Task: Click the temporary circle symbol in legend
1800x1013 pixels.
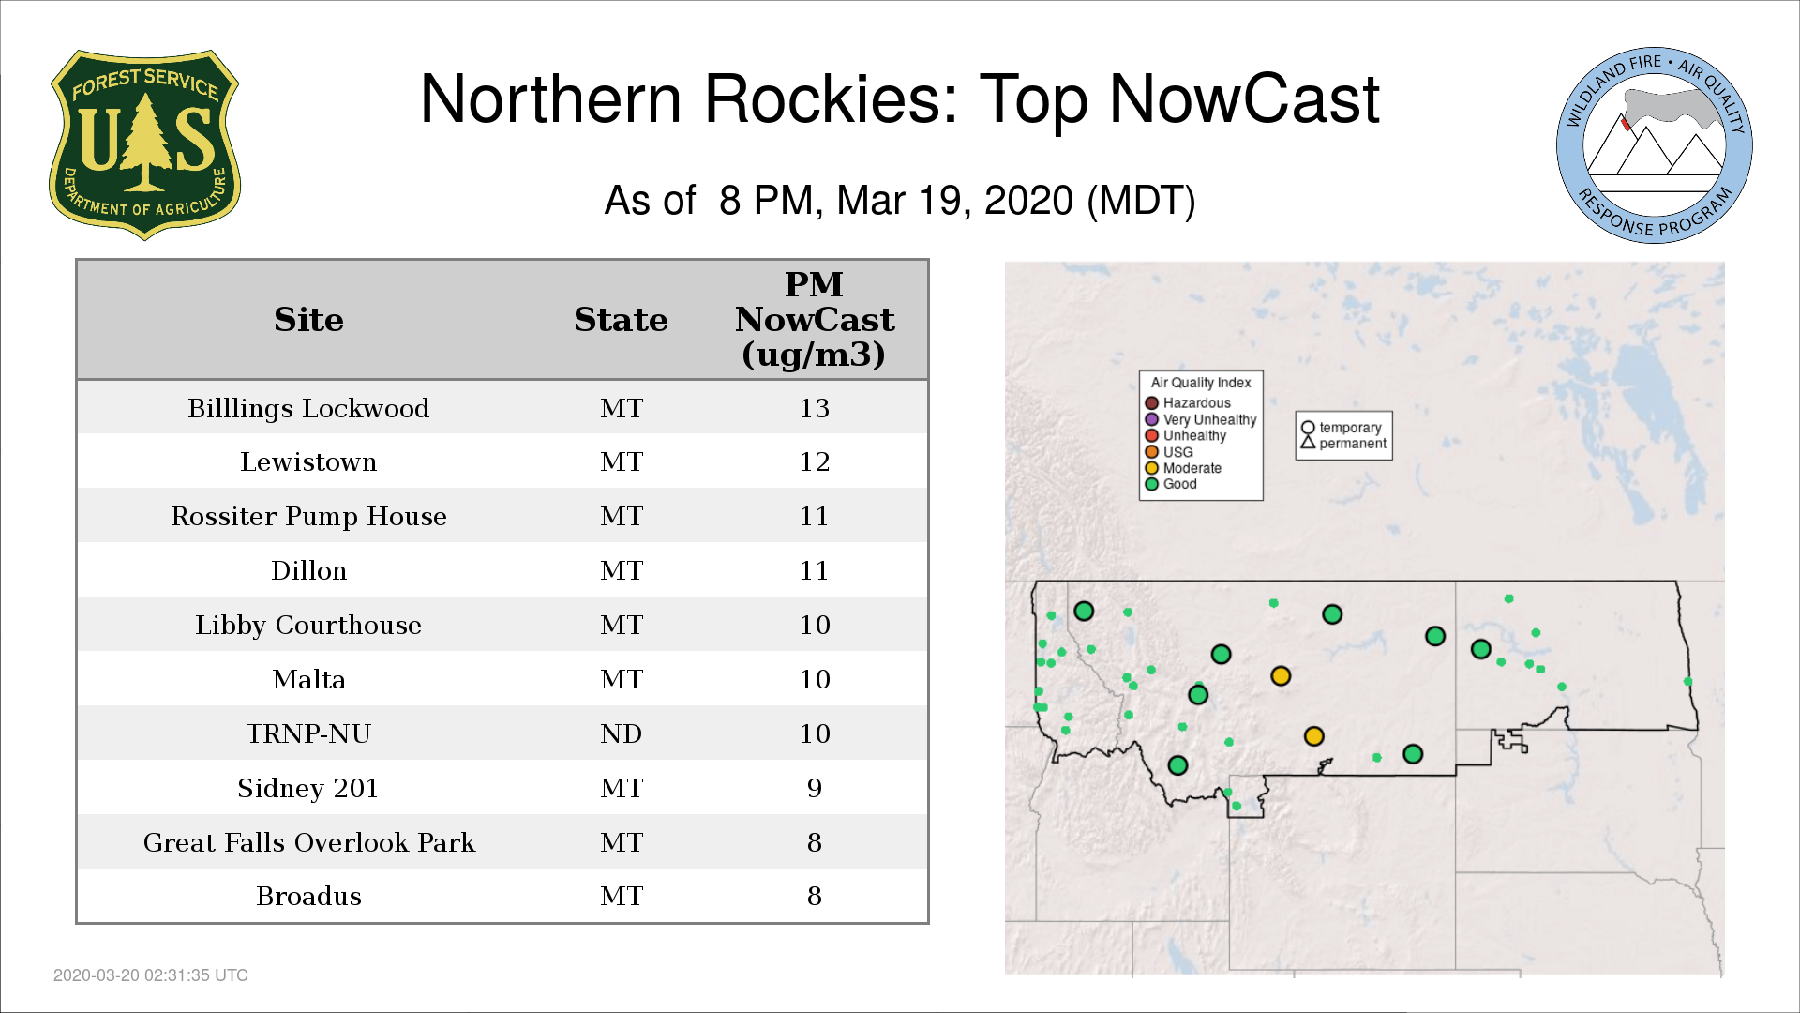Action: pos(1308,428)
